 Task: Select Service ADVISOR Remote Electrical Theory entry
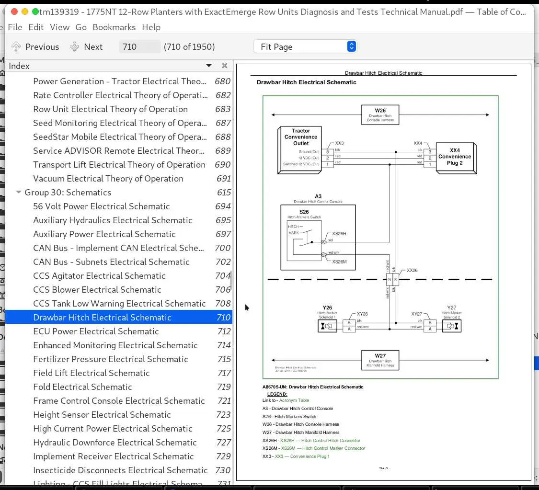[x=119, y=150]
